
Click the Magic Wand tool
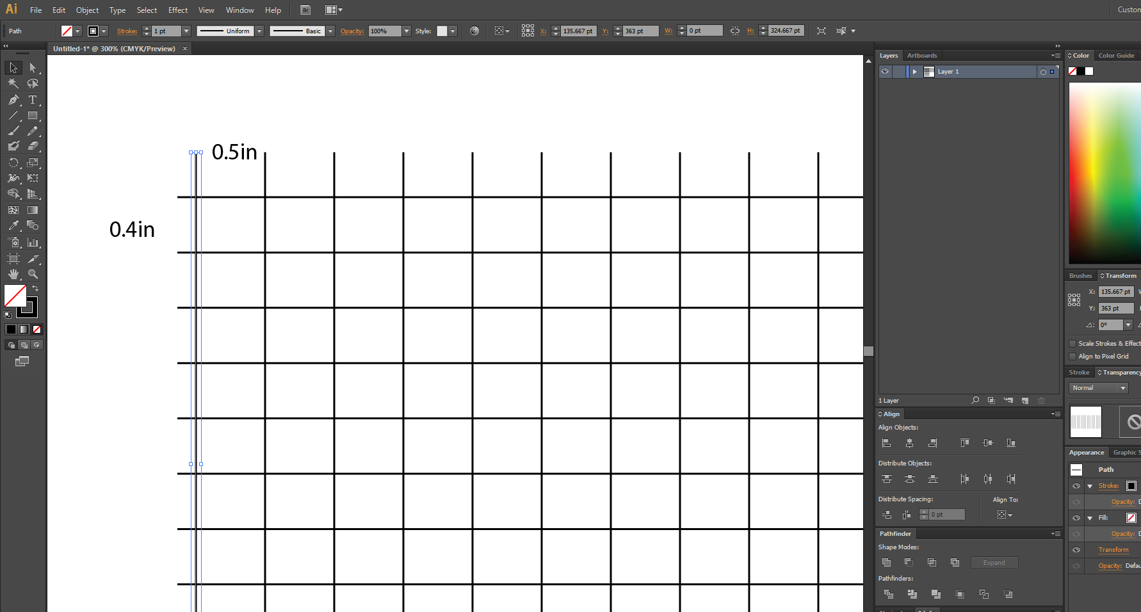pyautogui.click(x=13, y=83)
